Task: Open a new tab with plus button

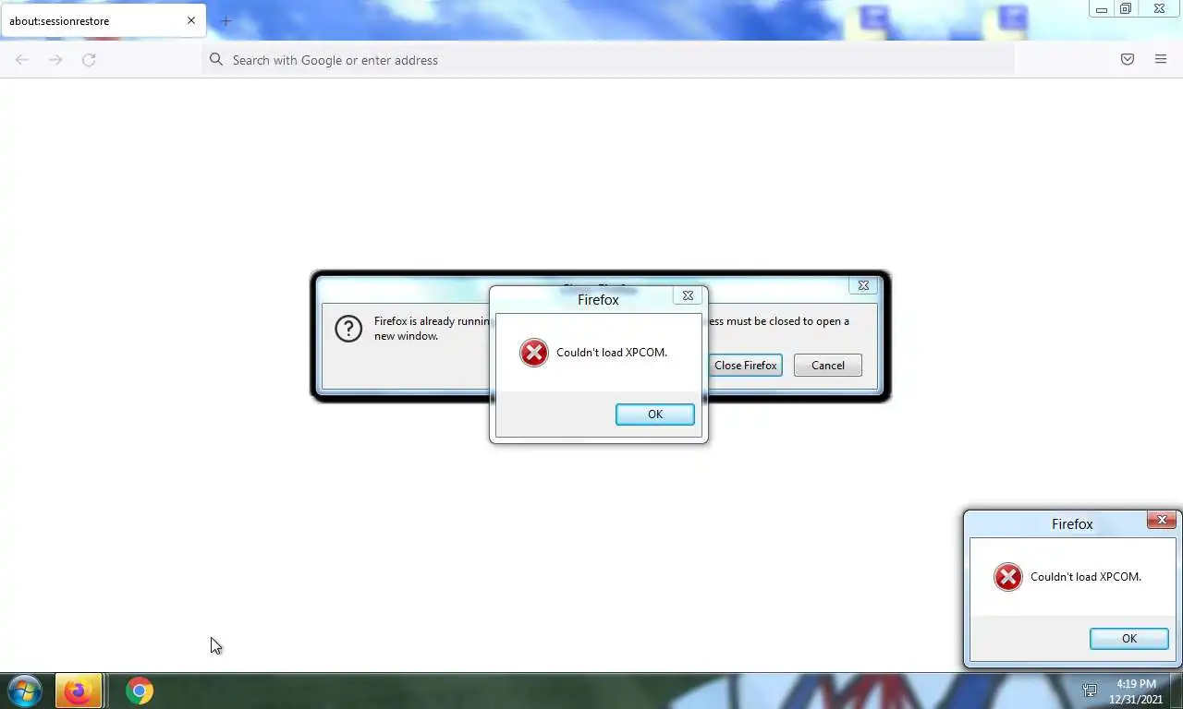Action: click(226, 21)
